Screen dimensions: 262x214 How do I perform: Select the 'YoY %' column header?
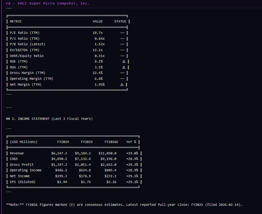tap(131, 142)
